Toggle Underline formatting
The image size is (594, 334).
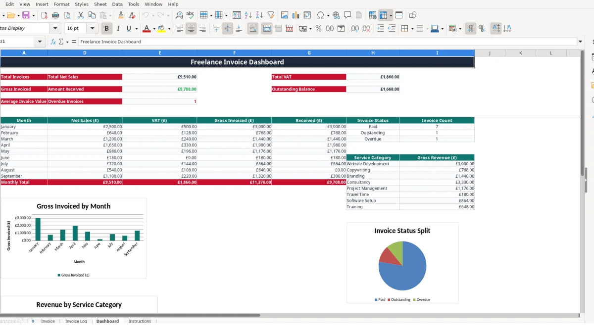tap(129, 29)
